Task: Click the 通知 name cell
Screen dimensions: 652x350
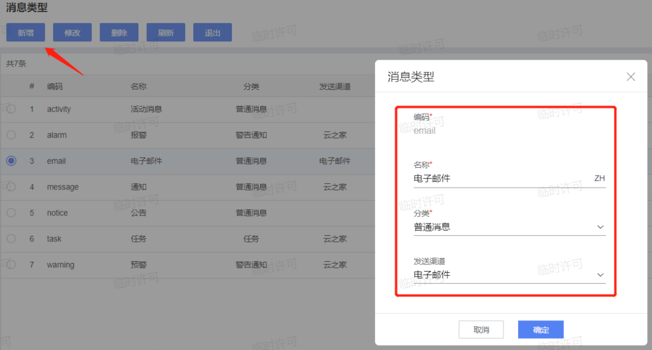Action: click(138, 187)
